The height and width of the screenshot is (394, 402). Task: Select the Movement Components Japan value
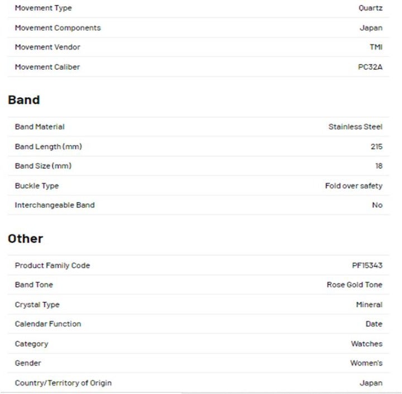371,28
